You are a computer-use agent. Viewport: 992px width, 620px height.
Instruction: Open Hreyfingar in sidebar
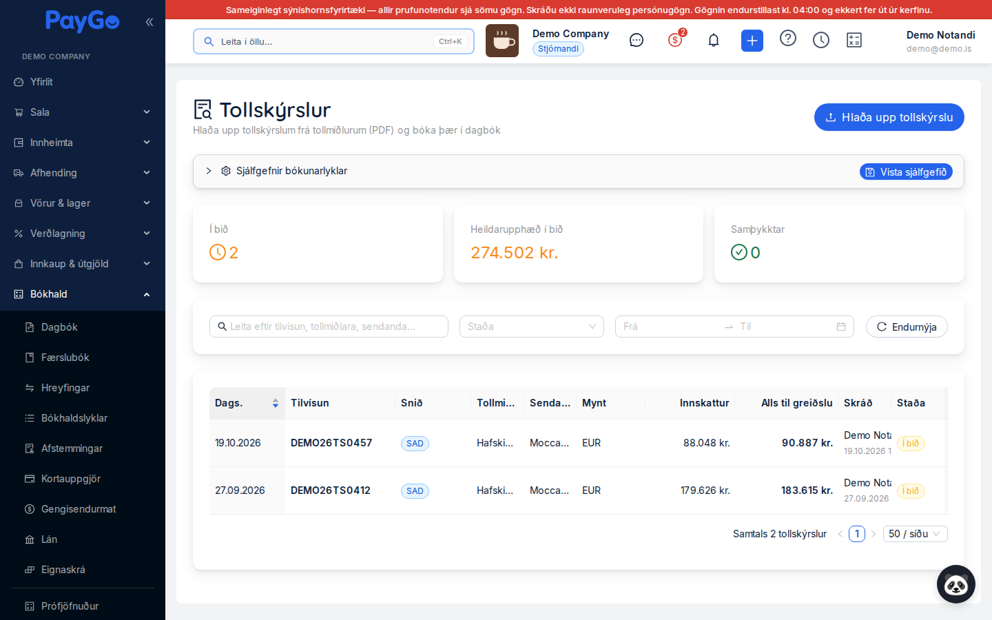click(x=83, y=388)
